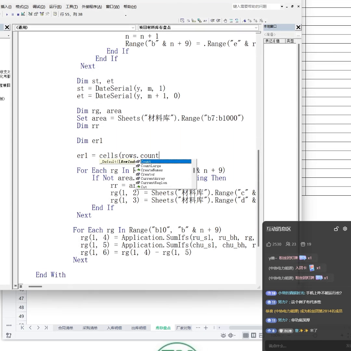Screen dimensions: 351x351
Task: Switch to procedure view button
Action: [x=16, y=286]
